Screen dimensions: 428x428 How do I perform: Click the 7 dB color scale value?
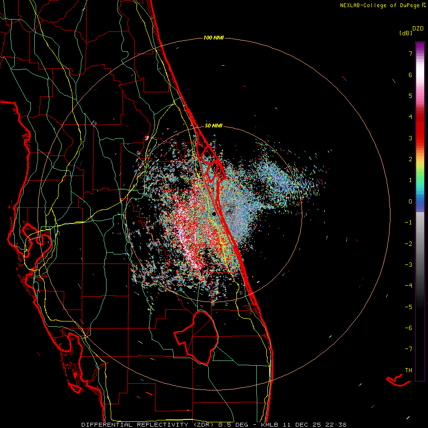coord(410,53)
